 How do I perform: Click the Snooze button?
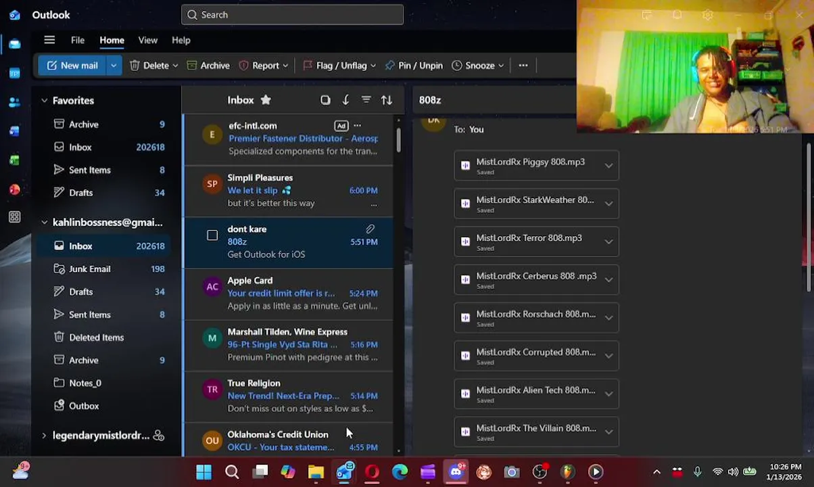click(473, 66)
